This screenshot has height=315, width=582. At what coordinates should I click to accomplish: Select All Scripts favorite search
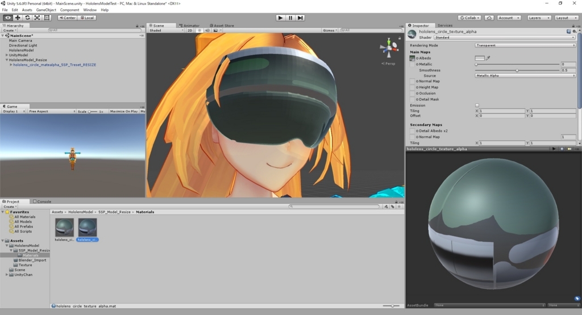(x=23, y=231)
